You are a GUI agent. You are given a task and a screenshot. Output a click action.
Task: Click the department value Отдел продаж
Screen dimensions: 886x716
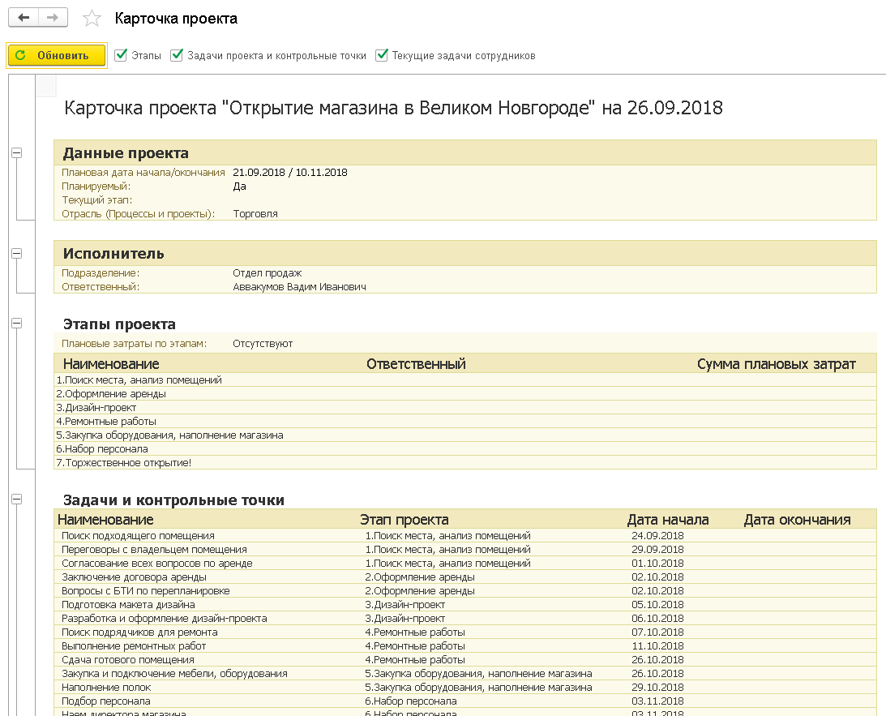[x=268, y=273]
